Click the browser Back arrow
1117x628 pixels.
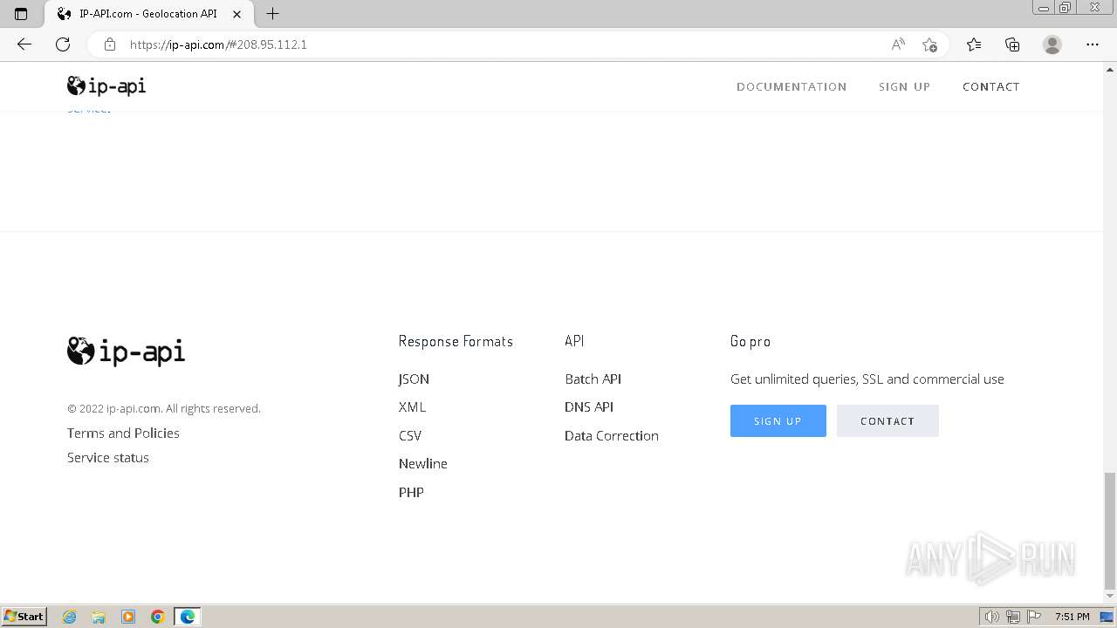(24, 44)
